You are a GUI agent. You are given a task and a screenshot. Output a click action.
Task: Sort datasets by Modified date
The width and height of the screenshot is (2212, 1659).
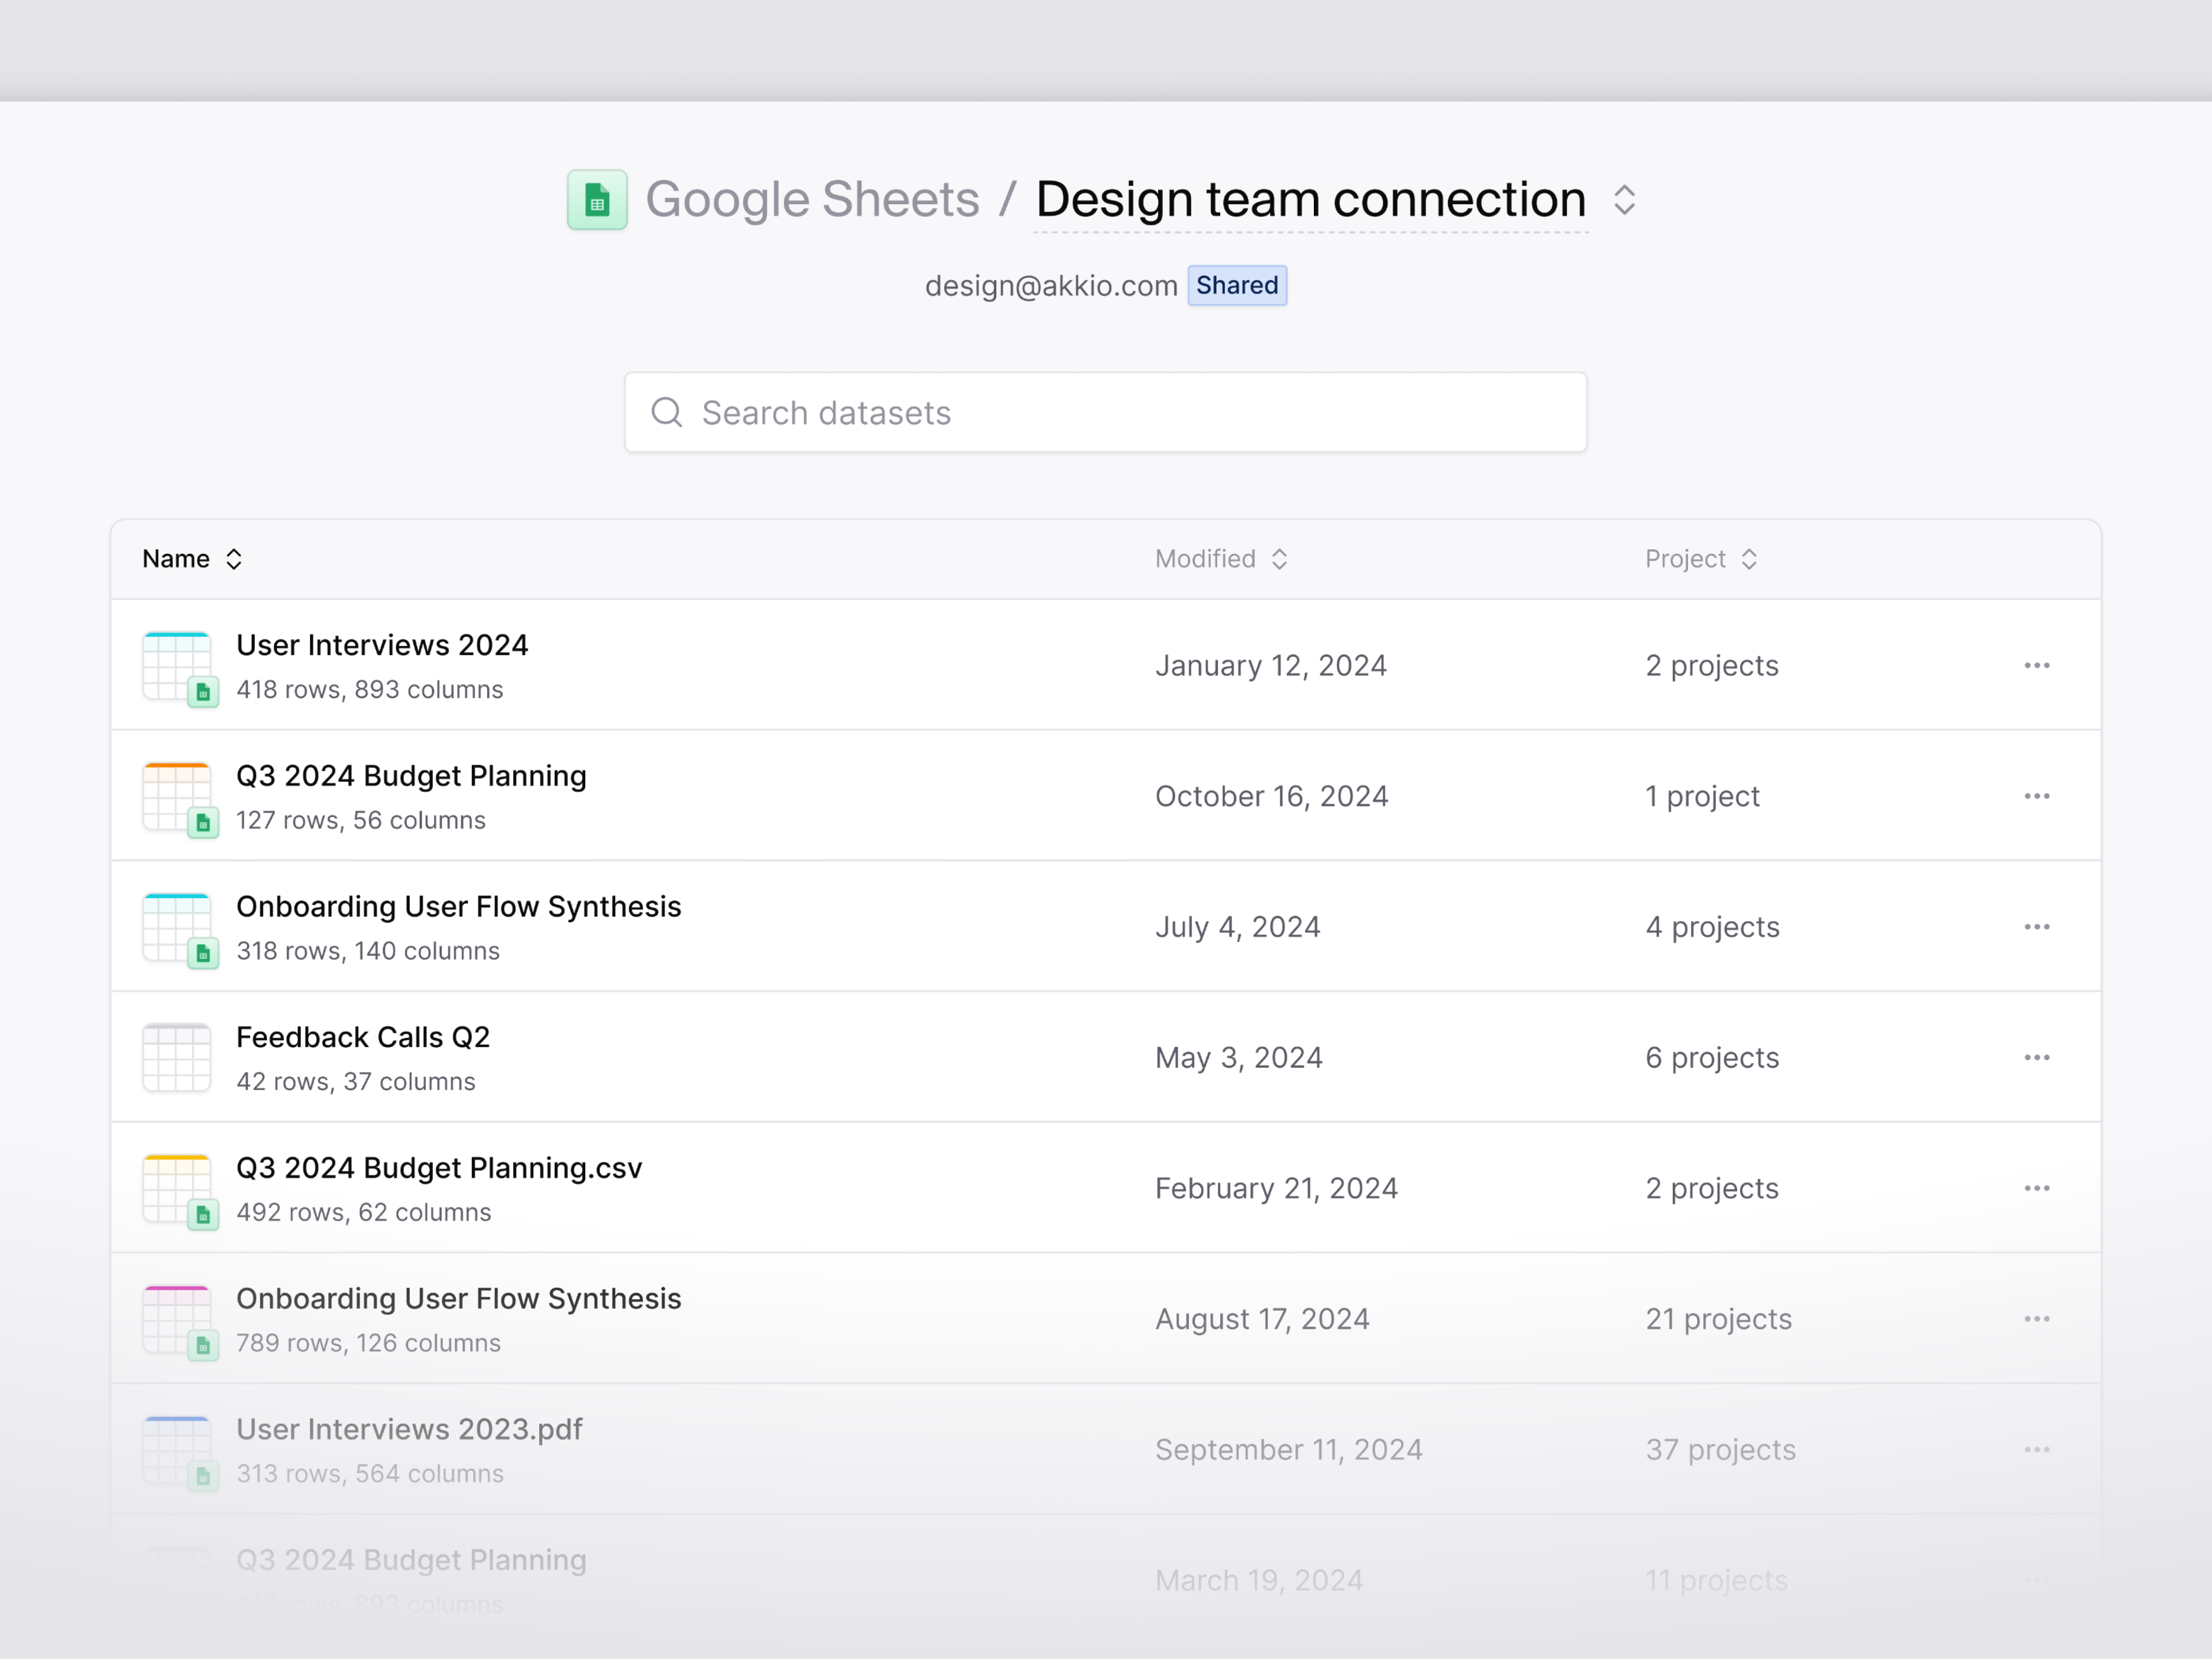[1220, 559]
